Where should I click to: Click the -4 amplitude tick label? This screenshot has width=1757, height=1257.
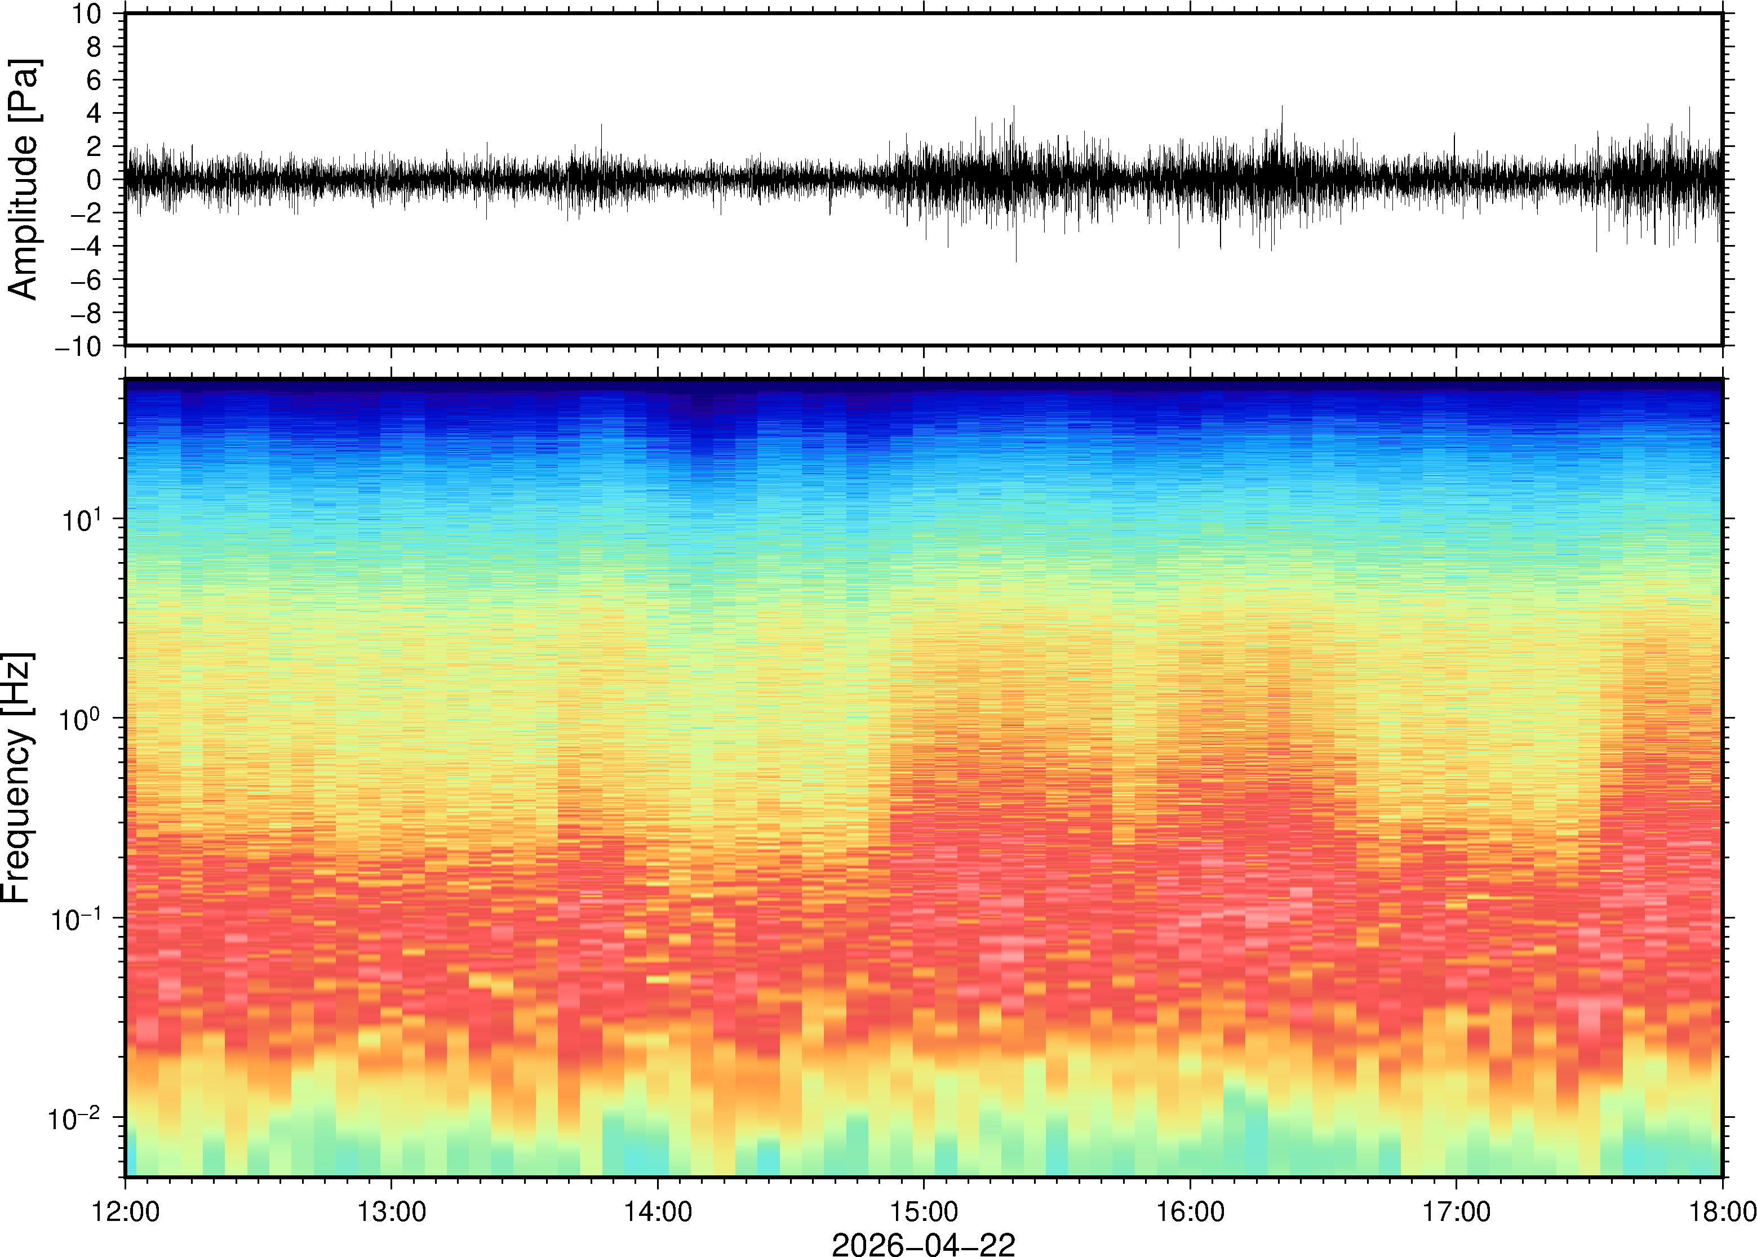point(86,247)
